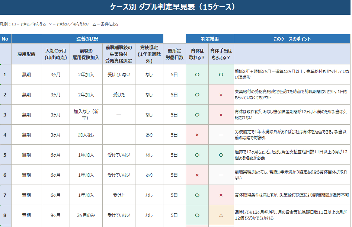The height and width of the screenshot is (227, 352).
Task: Click row number 4 cell
Action: [5, 135]
